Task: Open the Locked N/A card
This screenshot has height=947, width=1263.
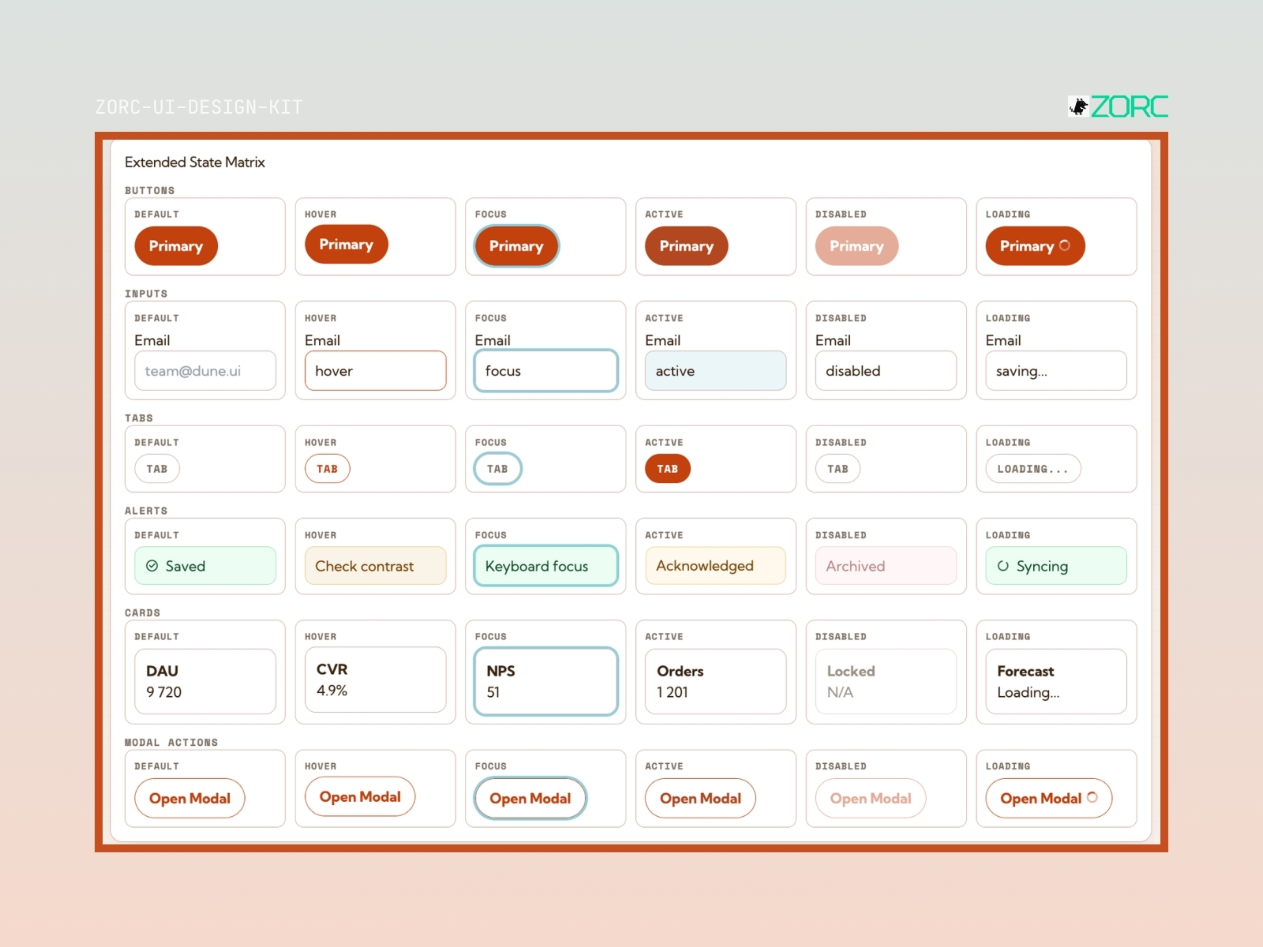Action: [886, 682]
